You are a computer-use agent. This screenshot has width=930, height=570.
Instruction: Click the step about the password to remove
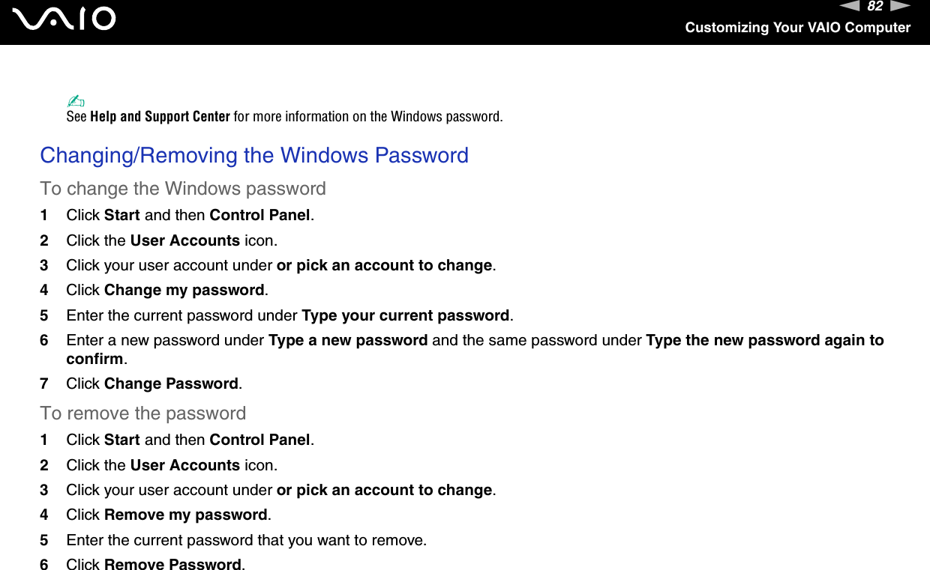point(246,539)
